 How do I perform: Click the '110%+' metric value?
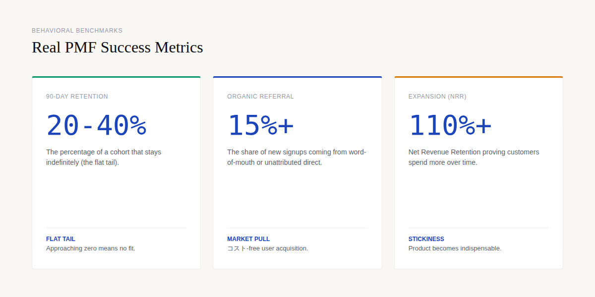click(450, 125)
